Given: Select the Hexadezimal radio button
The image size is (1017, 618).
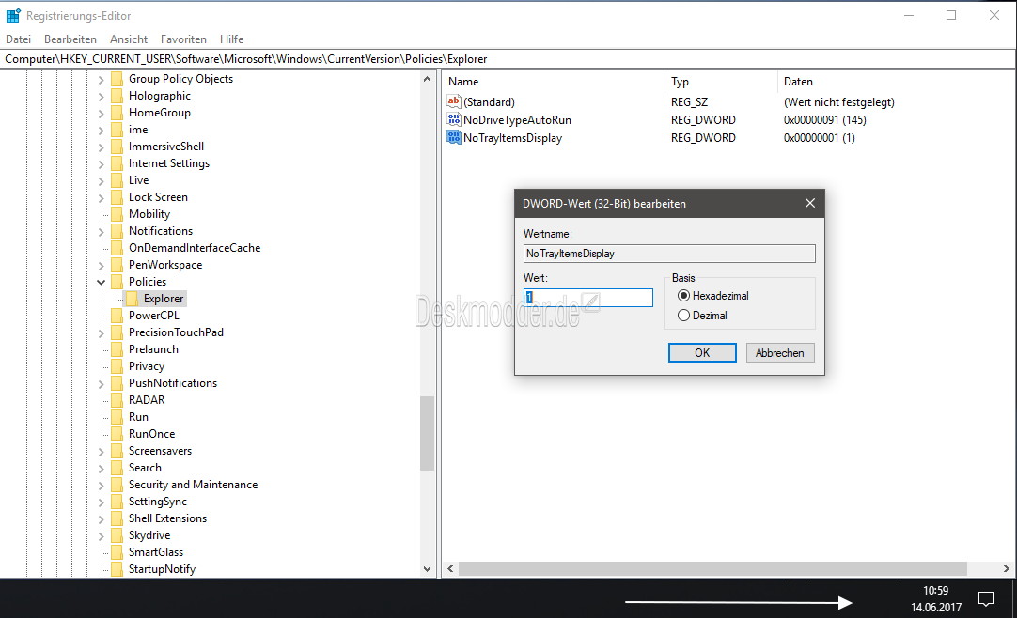Looking at the screenshot, I should click(x=683, y=296).
